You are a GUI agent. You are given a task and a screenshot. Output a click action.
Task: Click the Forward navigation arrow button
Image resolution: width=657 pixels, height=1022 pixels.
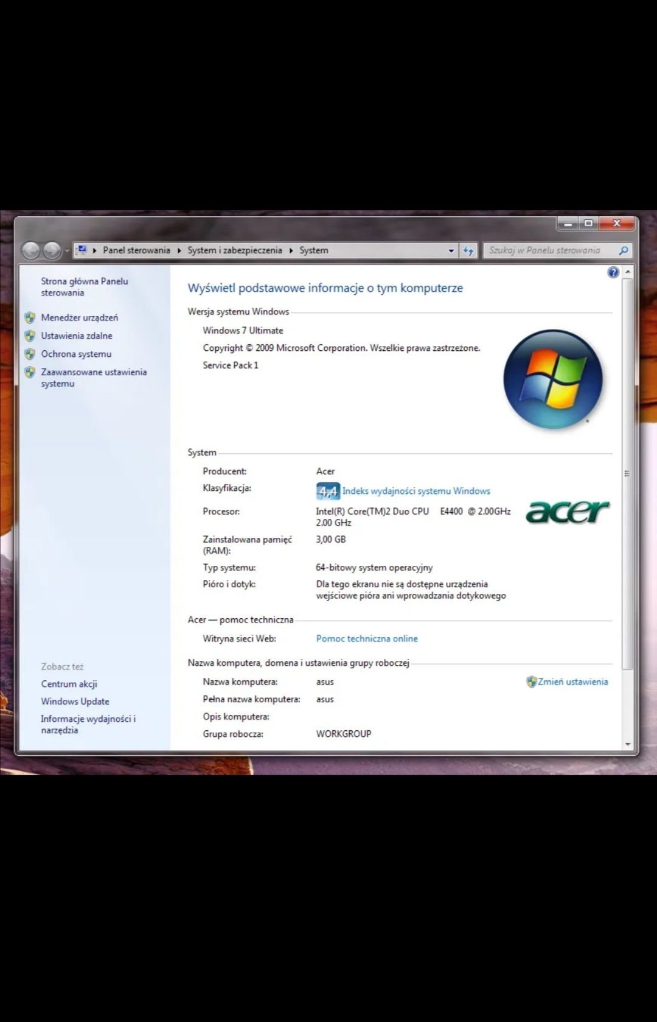52,250
